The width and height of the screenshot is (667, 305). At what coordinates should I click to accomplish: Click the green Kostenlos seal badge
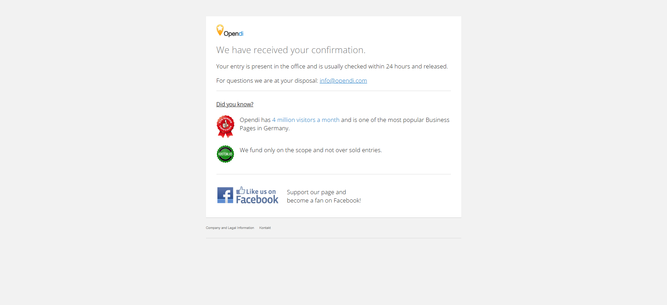click(225, 154)
